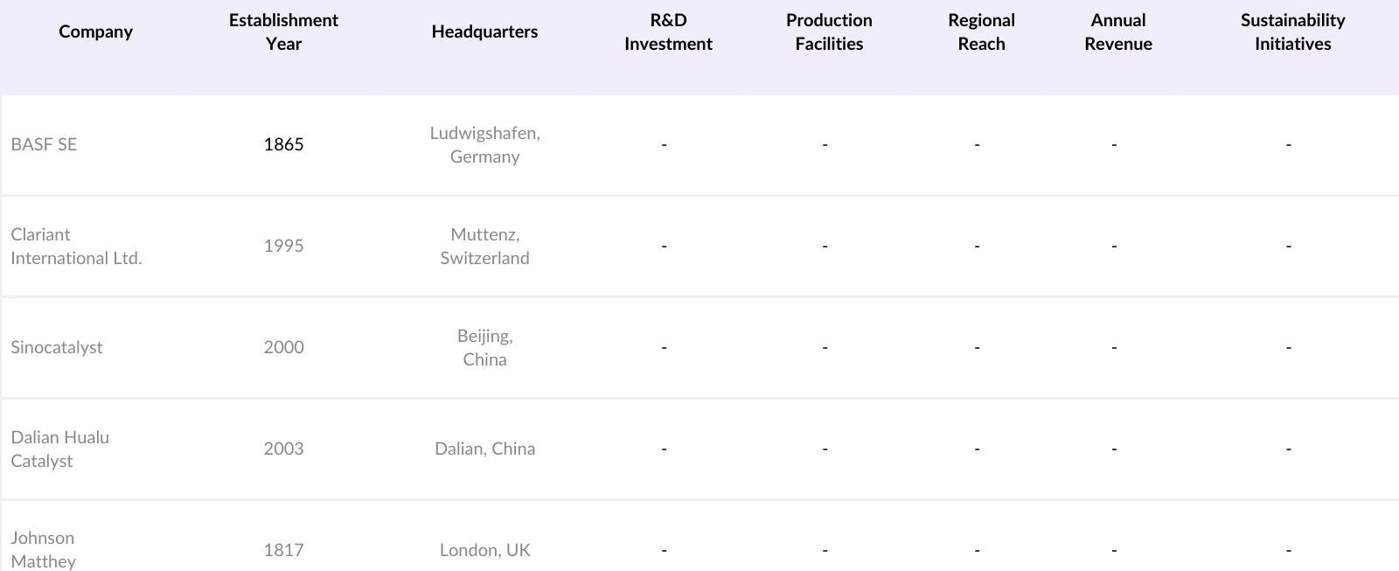Click the Annual Revenue column header
This screenshot has width=1399, height=571.
[x=1117, y=31]
